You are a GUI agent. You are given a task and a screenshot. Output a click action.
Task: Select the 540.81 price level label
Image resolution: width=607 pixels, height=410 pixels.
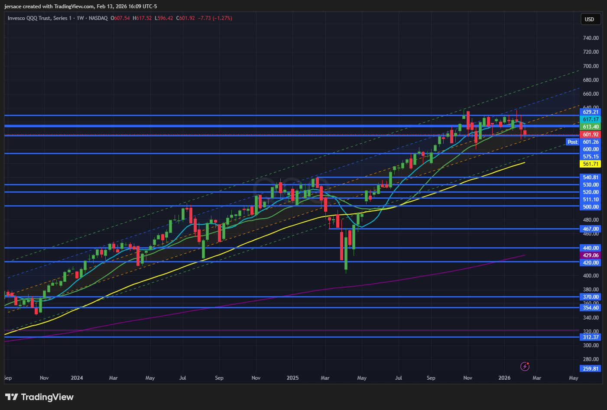(591, 178)
